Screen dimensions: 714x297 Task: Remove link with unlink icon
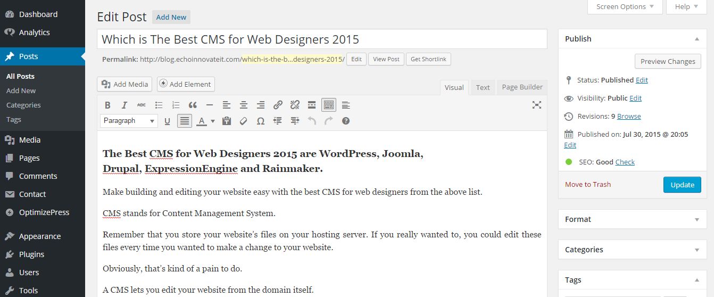[x=295, y=105]
